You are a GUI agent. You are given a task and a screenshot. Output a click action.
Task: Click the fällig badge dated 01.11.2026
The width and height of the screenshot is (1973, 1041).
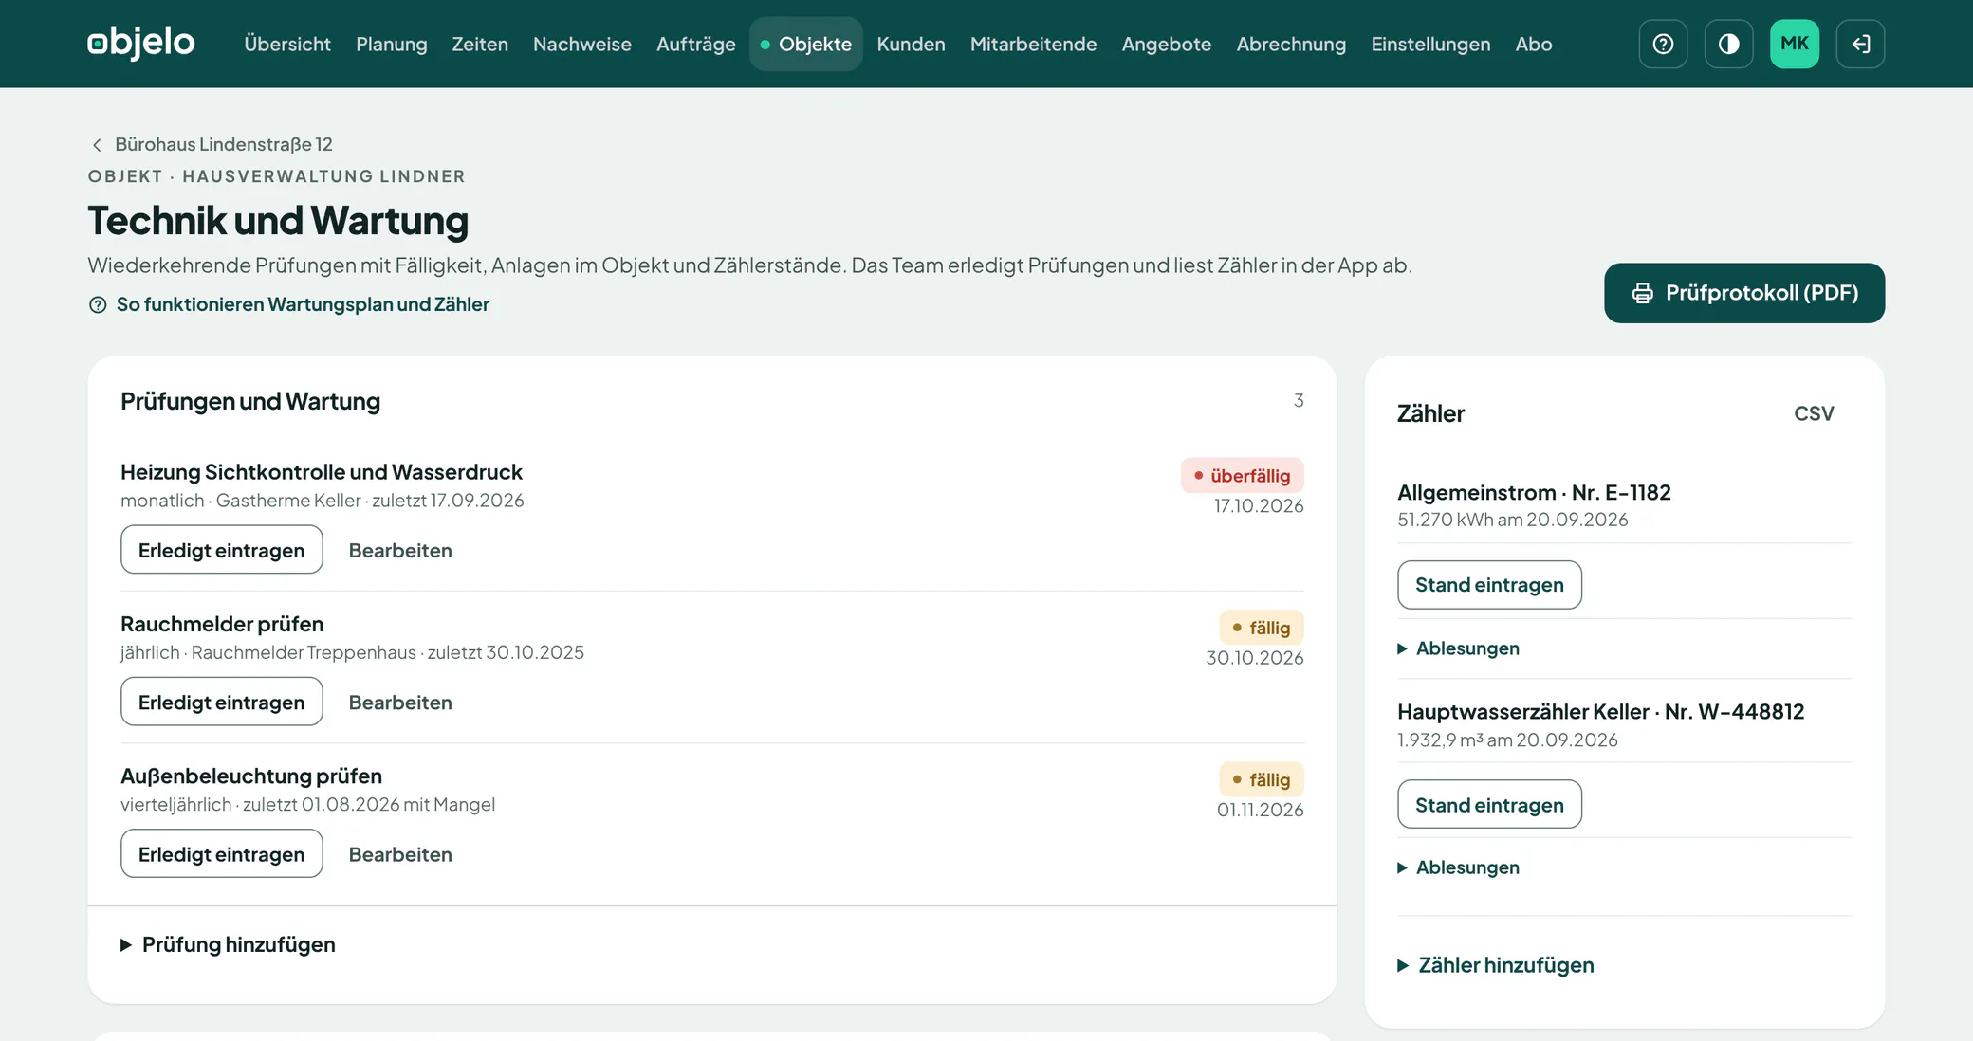click(x=1262, y=779)
